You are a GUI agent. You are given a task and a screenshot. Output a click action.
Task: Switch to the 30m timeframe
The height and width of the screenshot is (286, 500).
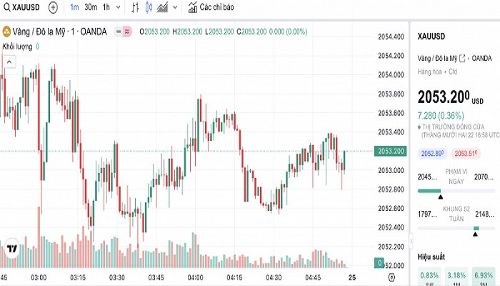(x=91, y=8)
